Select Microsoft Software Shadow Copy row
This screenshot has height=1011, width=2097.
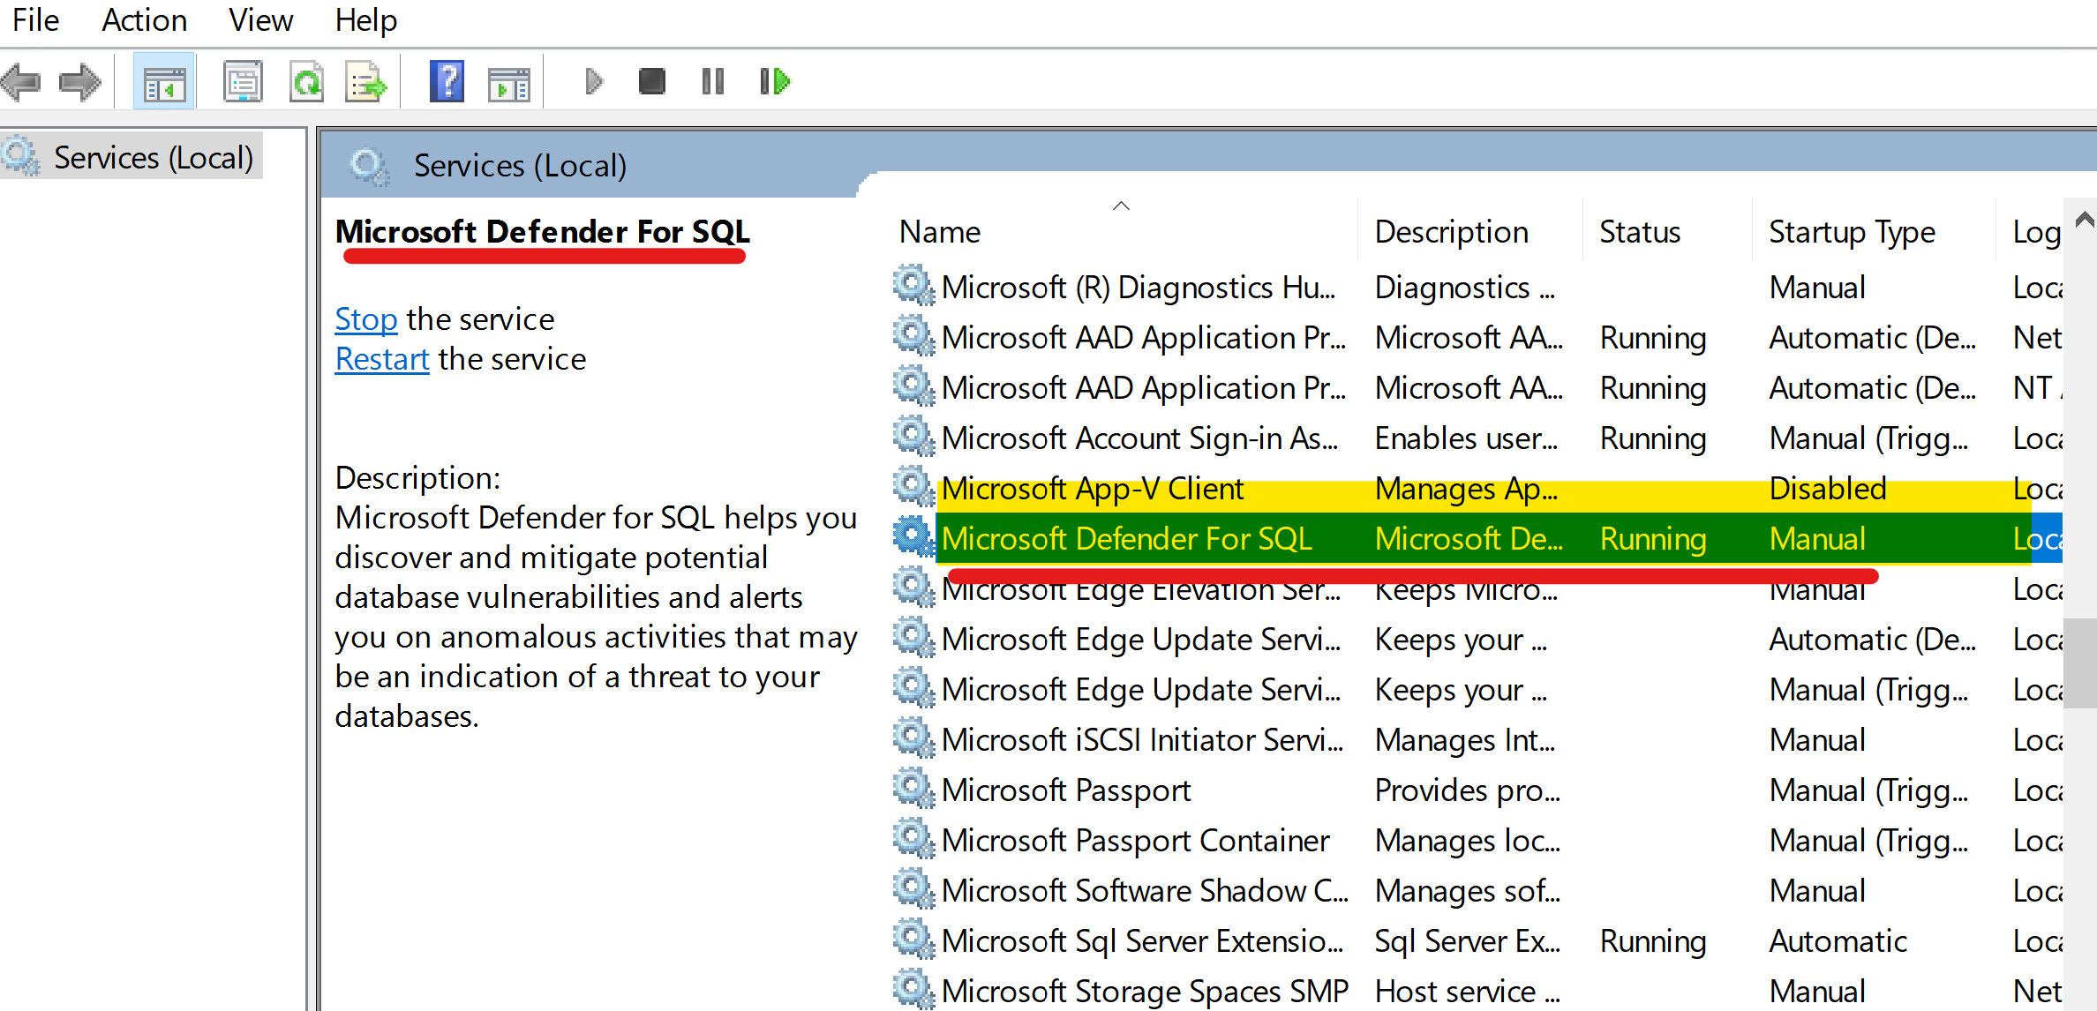pyautogui.click(x=1476, y=890)
